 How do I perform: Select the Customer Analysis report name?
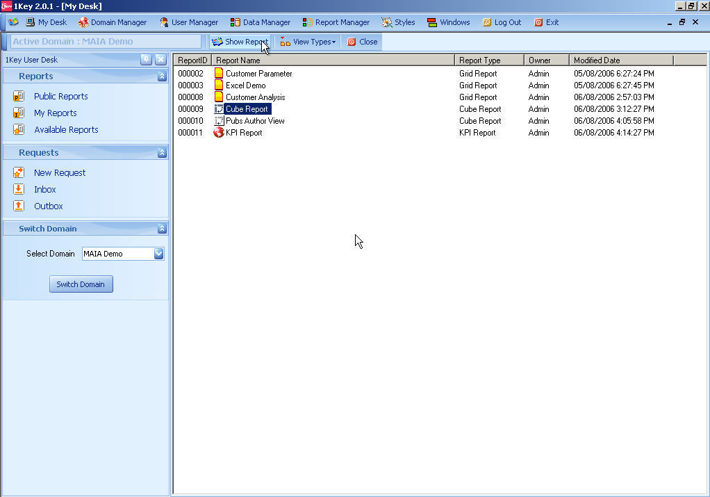tap(256, 97)
